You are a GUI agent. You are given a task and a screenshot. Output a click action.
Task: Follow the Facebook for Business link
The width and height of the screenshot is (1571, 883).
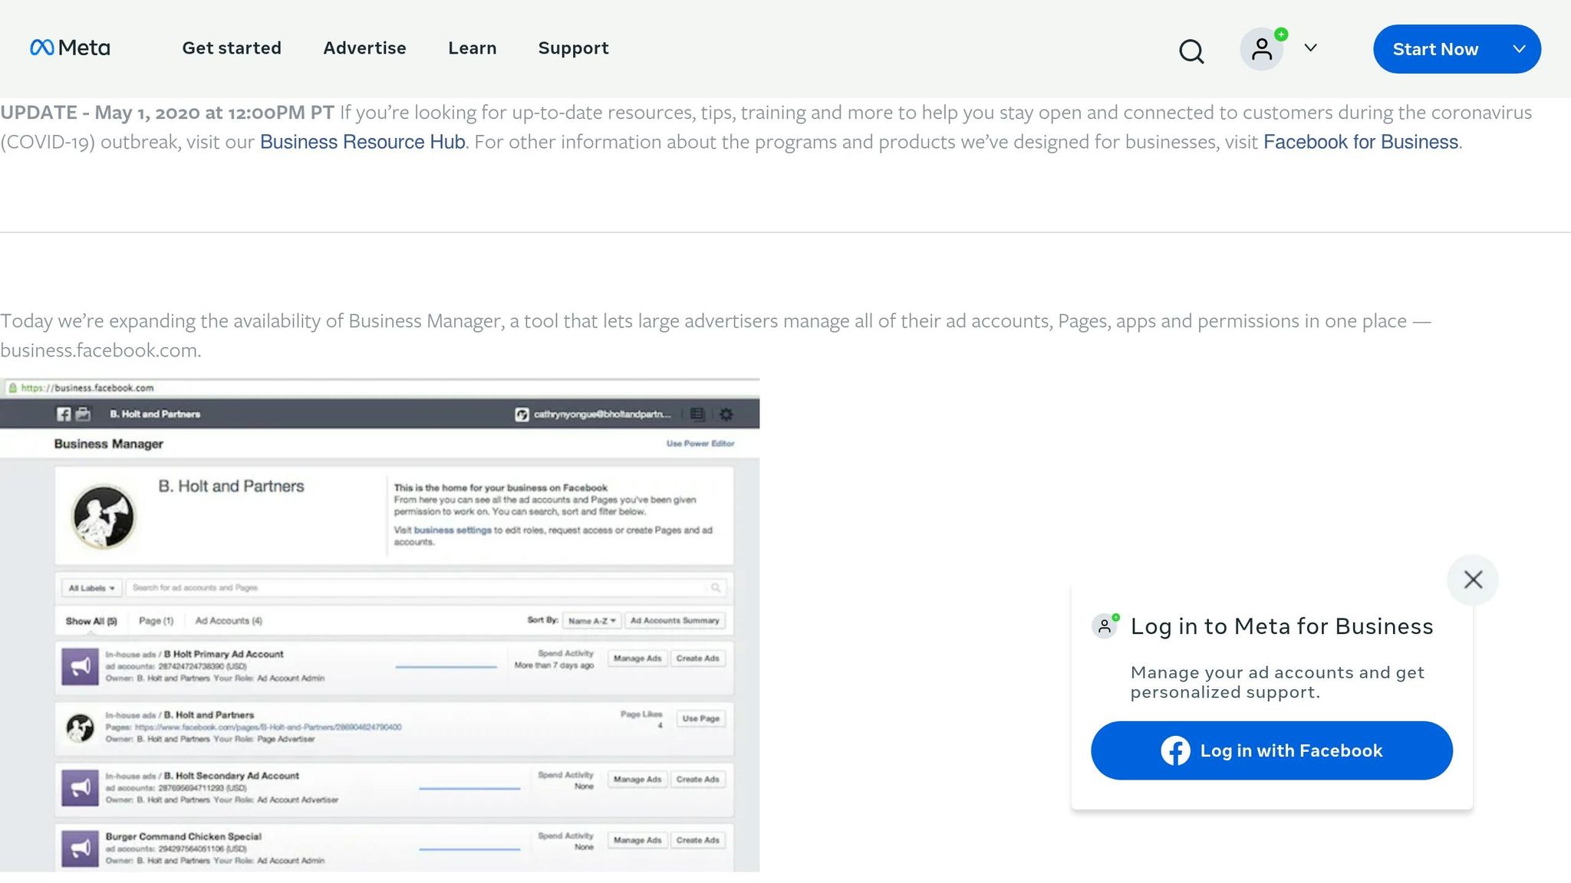[x=1361, y=142]
